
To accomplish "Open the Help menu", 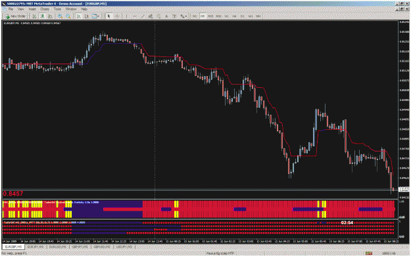I will pyautogui.click(x=84, y=9).
